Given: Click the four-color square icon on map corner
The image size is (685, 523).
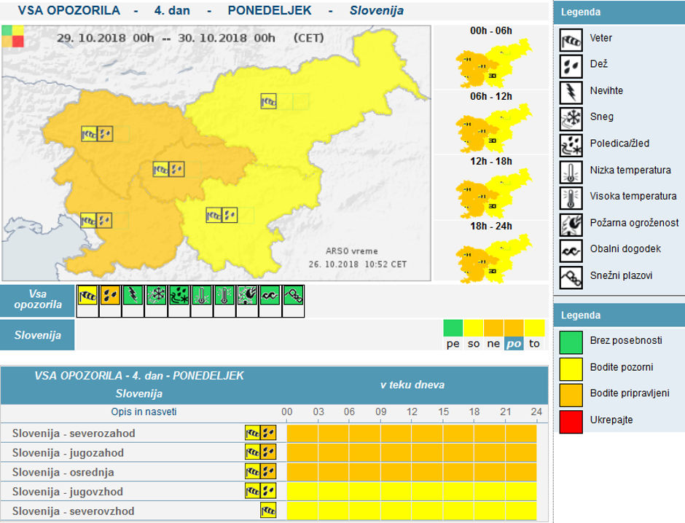Looking at the screenshot, I should click(x=12, y=36).
